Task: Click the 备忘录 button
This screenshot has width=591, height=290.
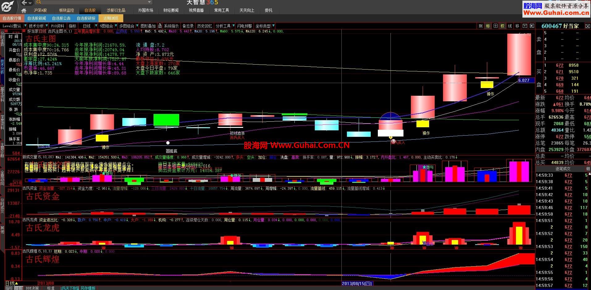Action: (188, 26)
